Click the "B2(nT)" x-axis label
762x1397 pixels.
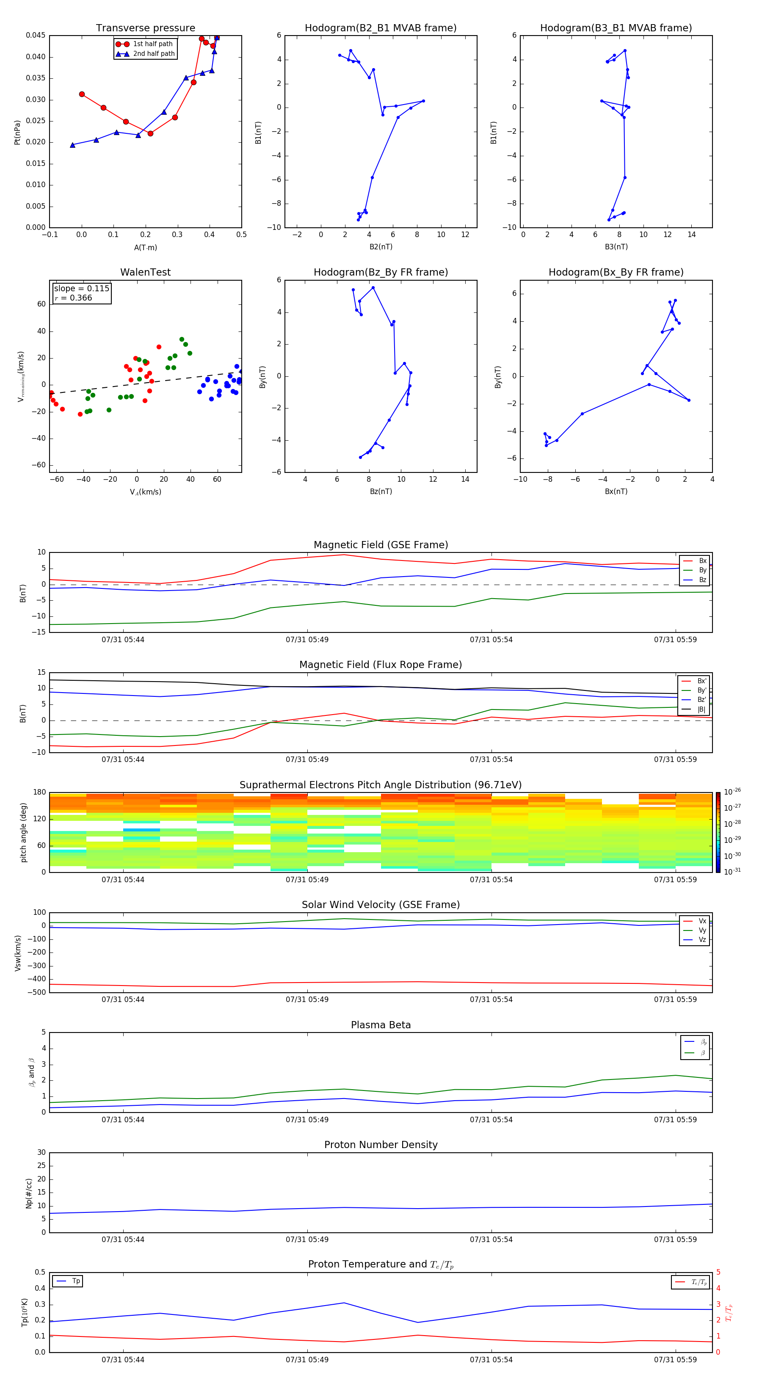coord(381,247)
